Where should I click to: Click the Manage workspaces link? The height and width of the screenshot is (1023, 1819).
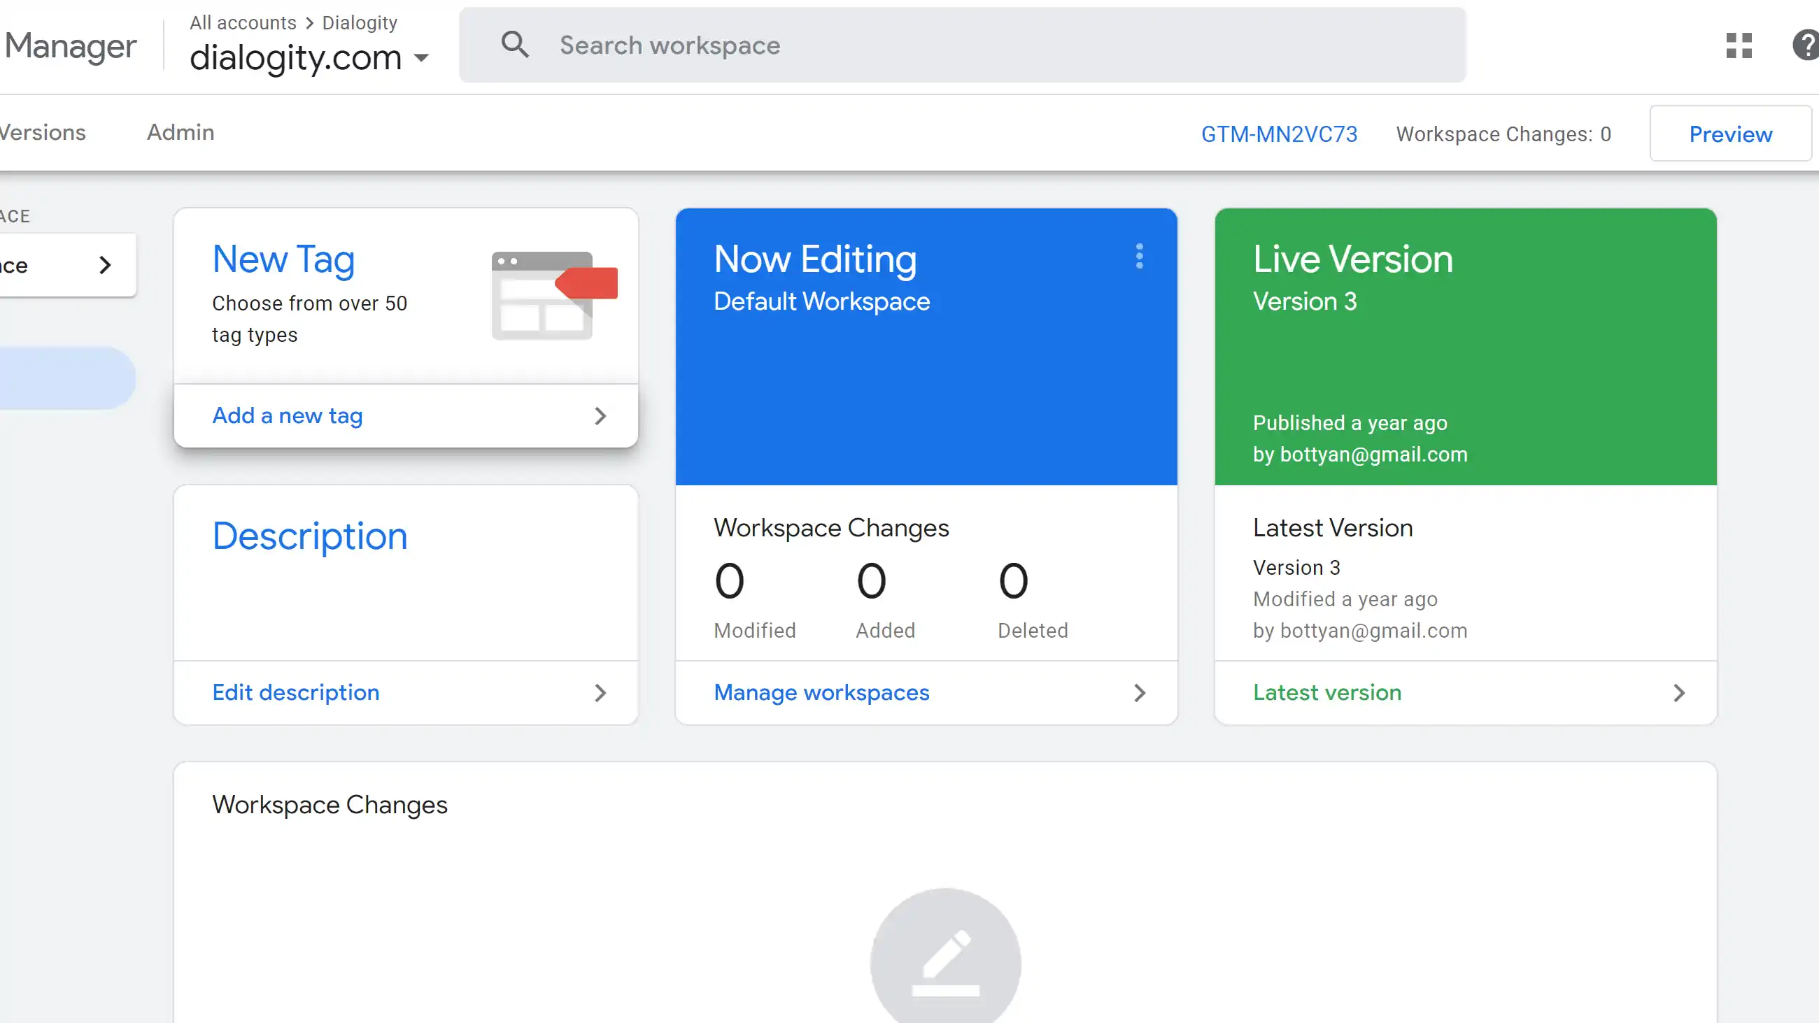(821, 692)
